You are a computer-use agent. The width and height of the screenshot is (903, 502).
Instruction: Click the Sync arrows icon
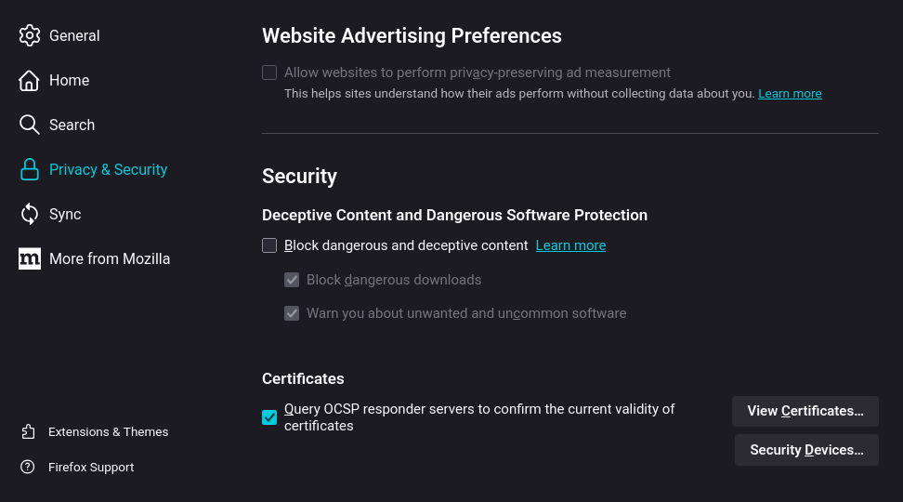[30, 214]
